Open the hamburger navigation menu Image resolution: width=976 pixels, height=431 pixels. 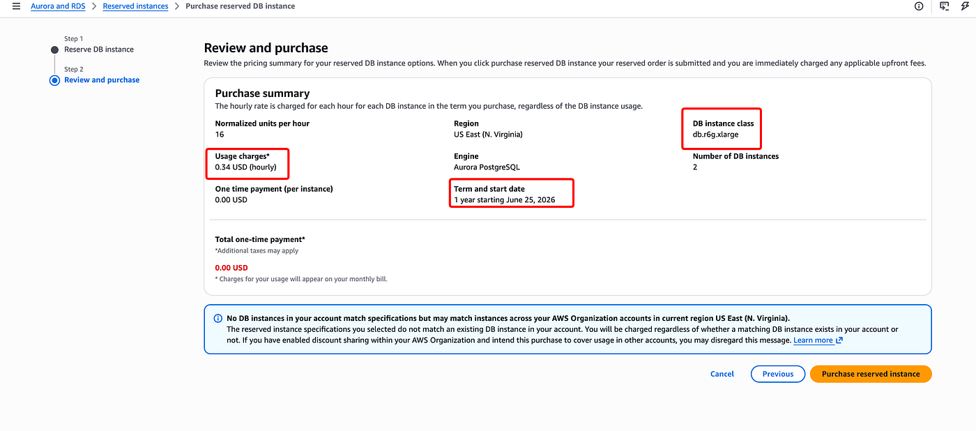point(16,6)
